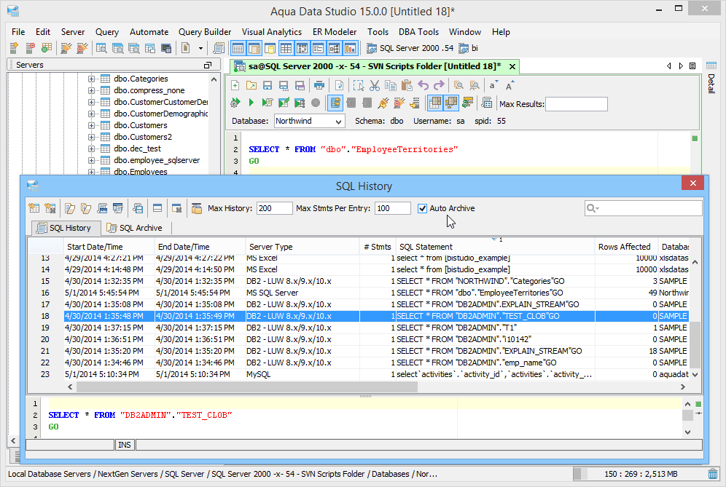Expand the dbo.Customers tree node
726x487 pixels.
point(91,125)
